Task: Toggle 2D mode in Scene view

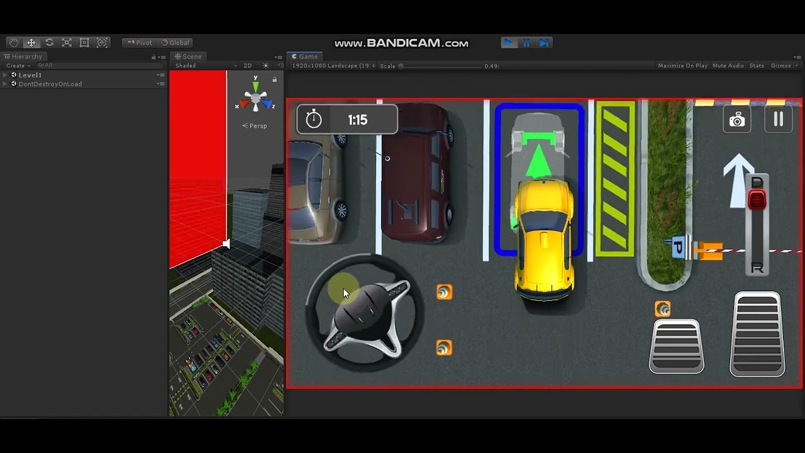Action: click(248, 65)
